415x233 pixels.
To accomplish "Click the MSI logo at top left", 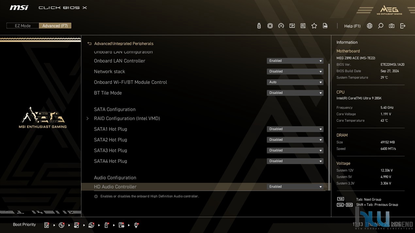I will pyautogui.click(x=19, y=8).
